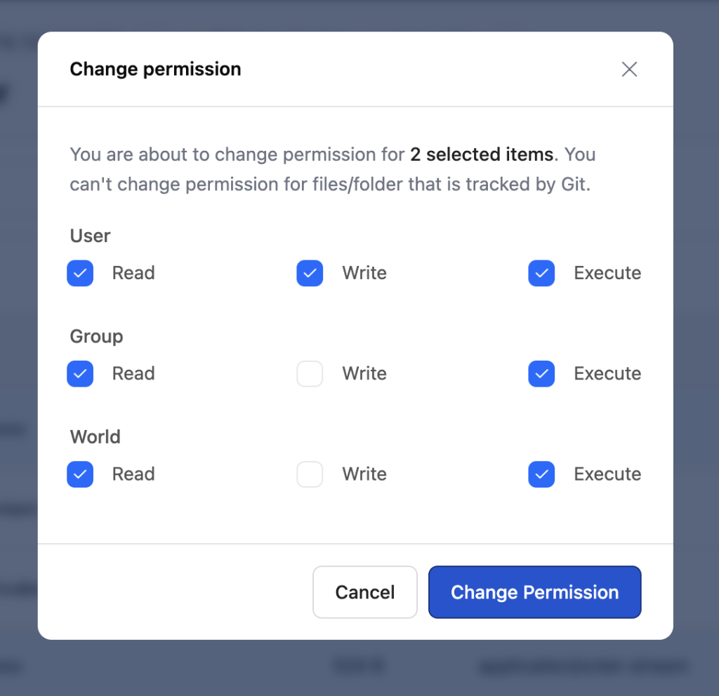This screenshot has width=719, height=696.
Task: Enable the Group Write checkbox
Action: coord(310,374)
